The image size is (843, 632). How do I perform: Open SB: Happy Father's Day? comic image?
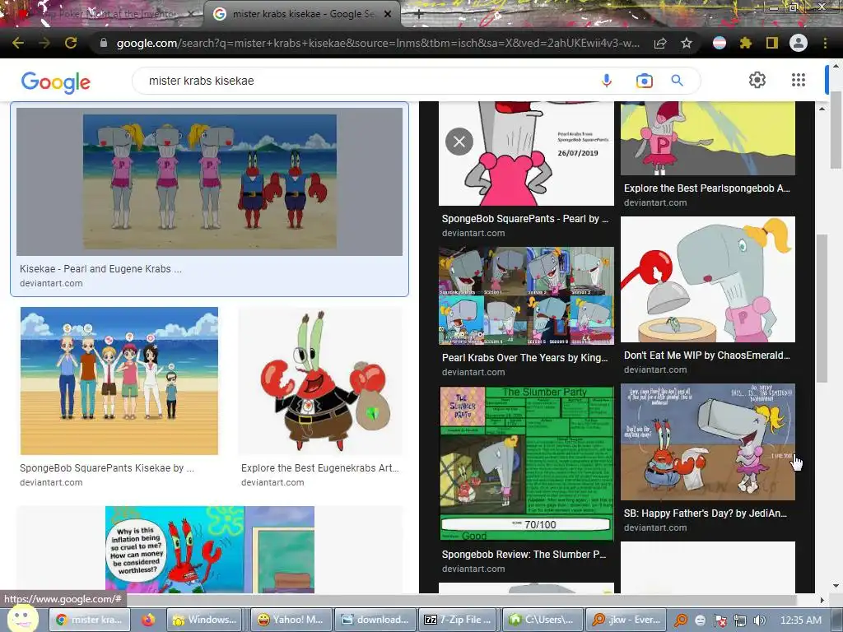(708, 442)
